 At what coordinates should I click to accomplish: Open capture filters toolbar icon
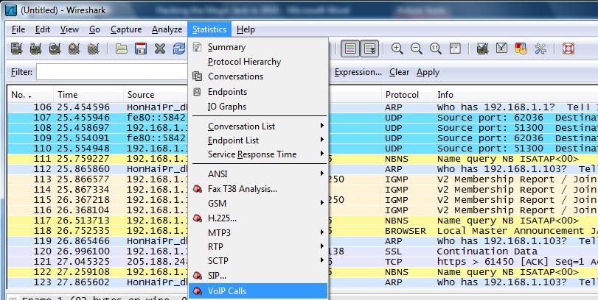pos(482,49)
